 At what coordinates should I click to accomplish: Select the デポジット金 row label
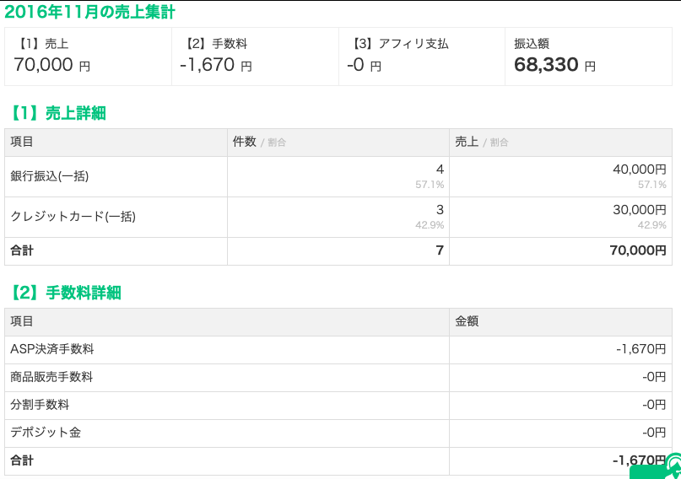click(x=46, y=433)
